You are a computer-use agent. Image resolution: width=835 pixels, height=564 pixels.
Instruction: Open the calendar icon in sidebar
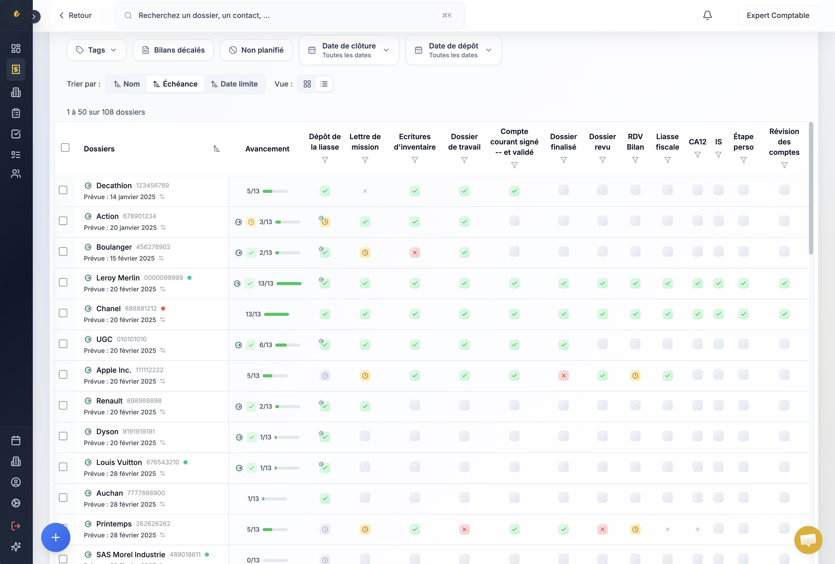[x=16, y=440]
